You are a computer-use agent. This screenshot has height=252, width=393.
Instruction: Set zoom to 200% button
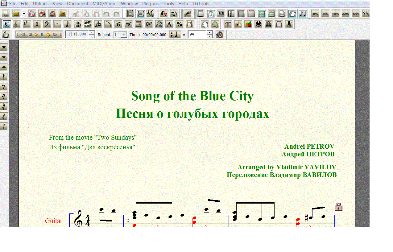(x=346, y=14)
